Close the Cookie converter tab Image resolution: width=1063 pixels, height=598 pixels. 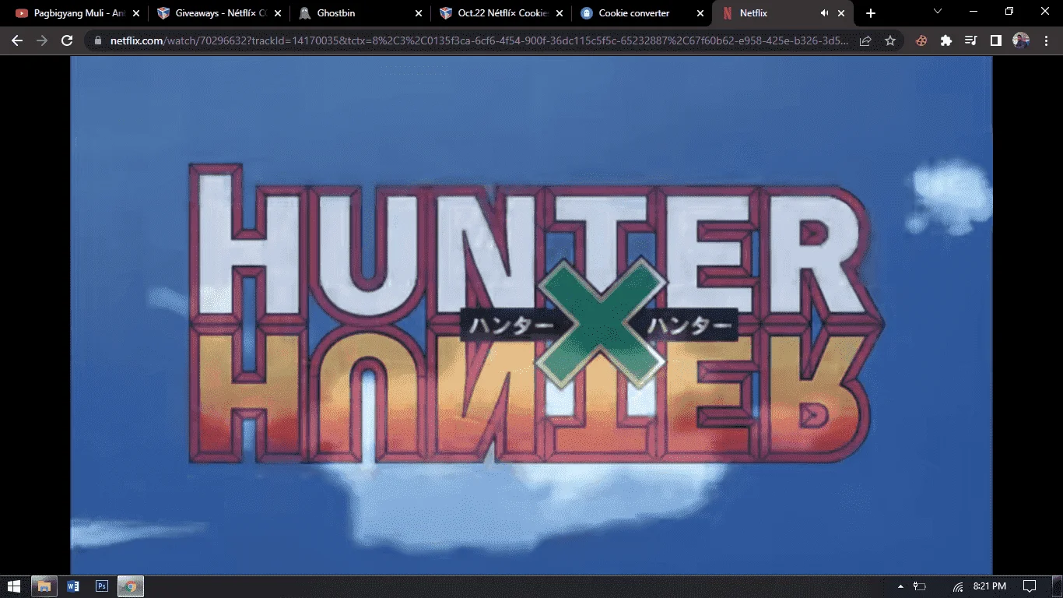[700, 13]
